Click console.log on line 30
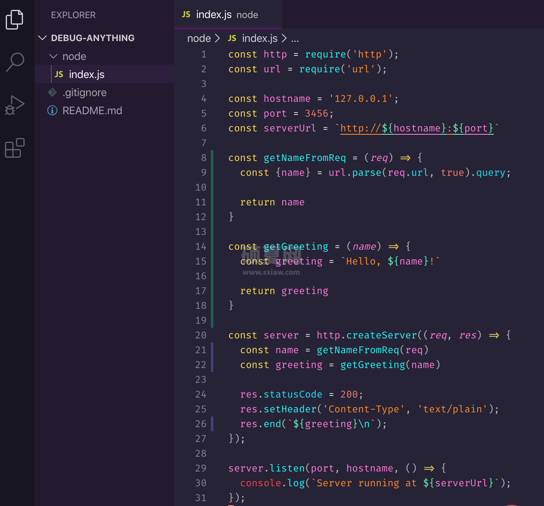 pos(272,483)
